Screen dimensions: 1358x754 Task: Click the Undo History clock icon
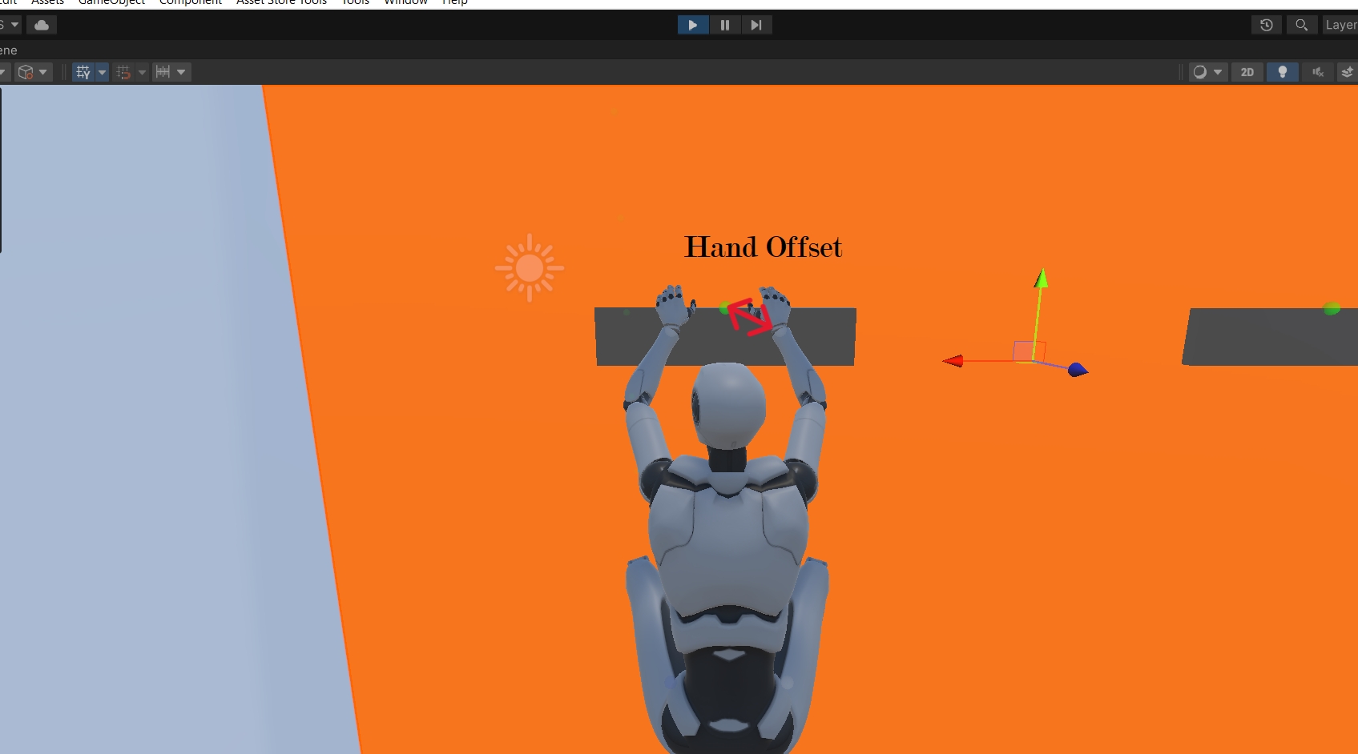pos(1266,25)
